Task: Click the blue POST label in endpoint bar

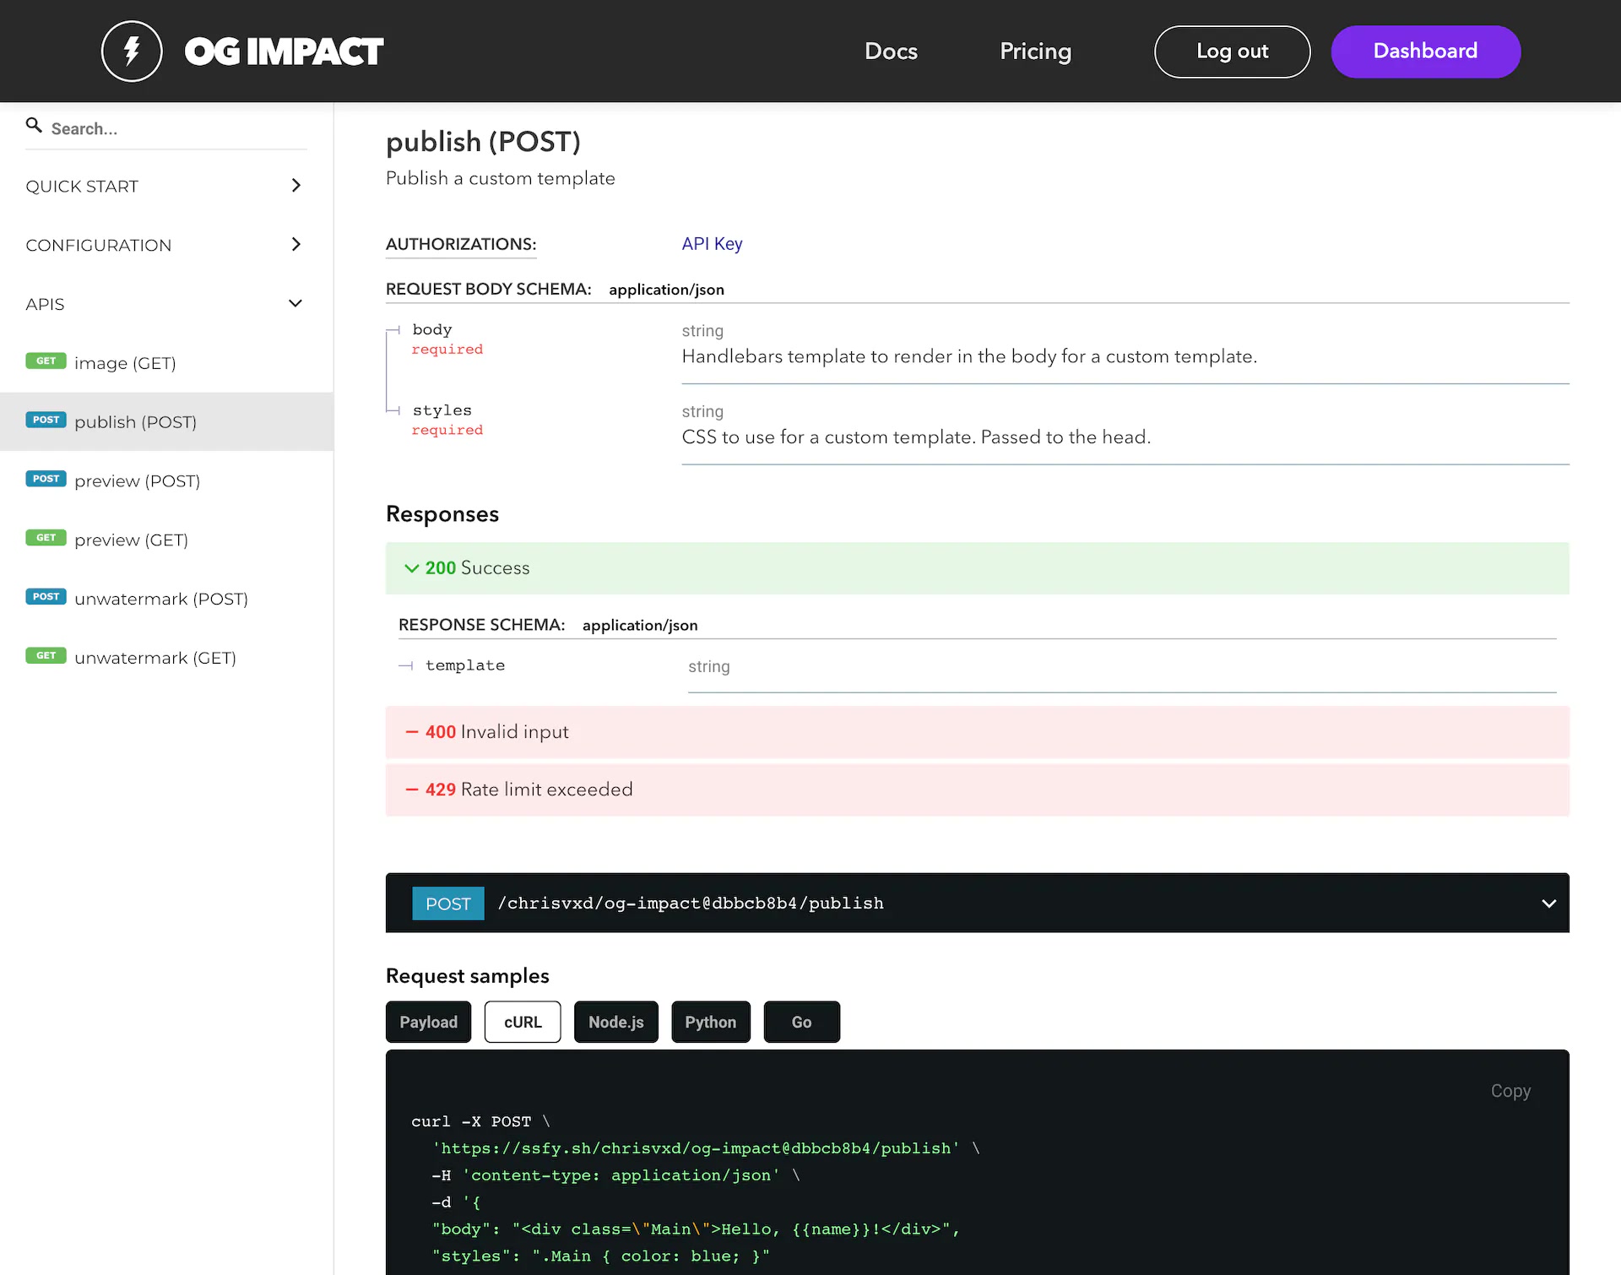Action: [447, 903]
